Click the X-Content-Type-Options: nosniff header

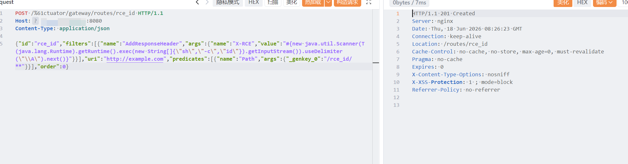461,75
